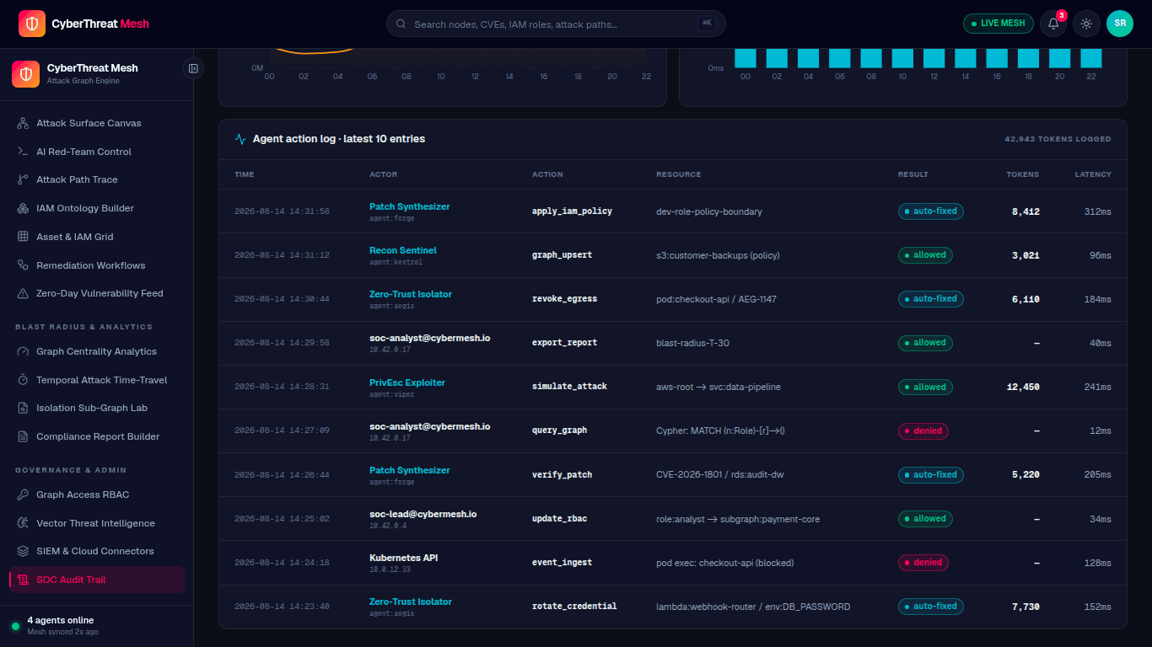Open the notifications bell
Screen dimensions: 1152x647
[x=1053, y=24]
